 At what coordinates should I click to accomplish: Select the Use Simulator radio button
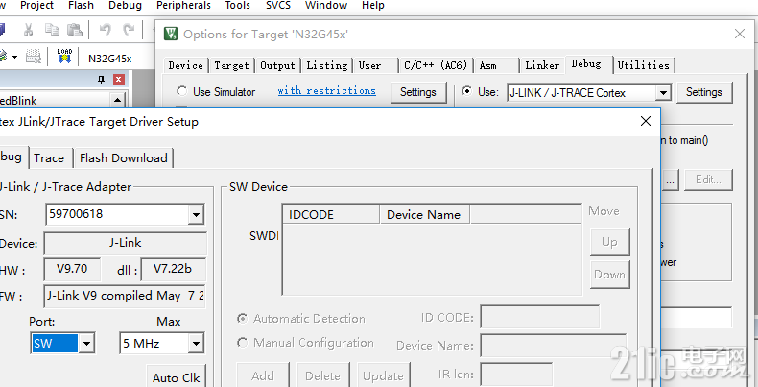pyautogui.click(x=181, y=91)
